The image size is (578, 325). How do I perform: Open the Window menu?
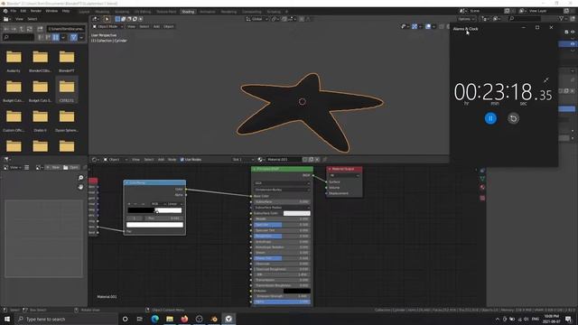[x=51, y=11]
